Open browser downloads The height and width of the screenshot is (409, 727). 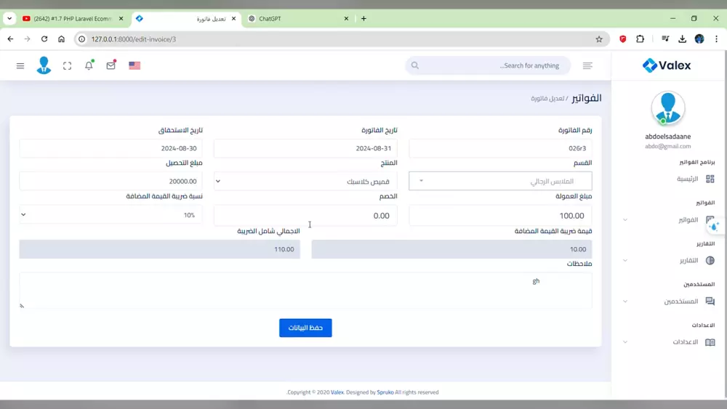click(682, 39)
